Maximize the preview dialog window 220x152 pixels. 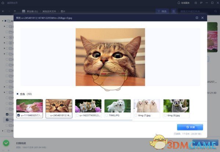[197, 18]
